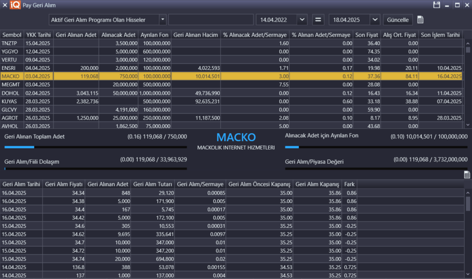Select buyback row with price 34.34
472x279 pixels.
pyautogui.click(x=232, y=193)
